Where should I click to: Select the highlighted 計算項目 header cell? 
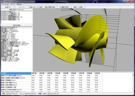16,73
